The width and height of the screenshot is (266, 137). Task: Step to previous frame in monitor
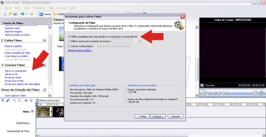(x=219, y=93)
